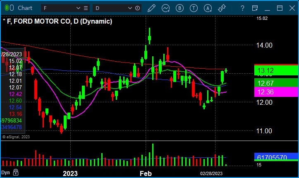This screenshot has height=178, width=299.
Task: Click the 12.60 green value in data window
Action: click(15, 101)
